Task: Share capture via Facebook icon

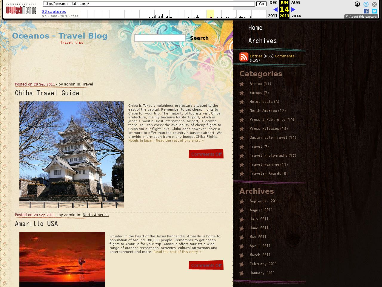Action: pos(366,11)
